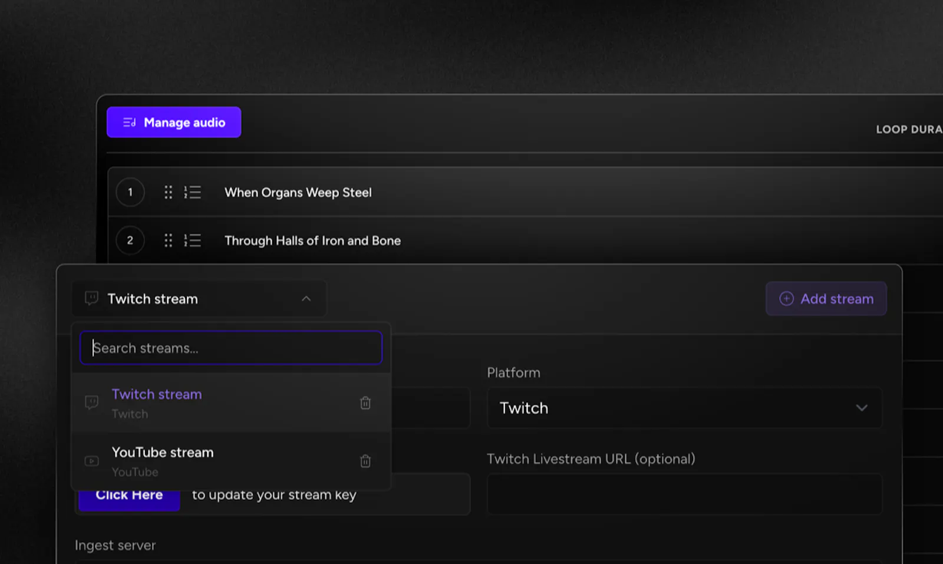Select track When Organs Weep Steel

pyautogui.click(x=298, y=192)
